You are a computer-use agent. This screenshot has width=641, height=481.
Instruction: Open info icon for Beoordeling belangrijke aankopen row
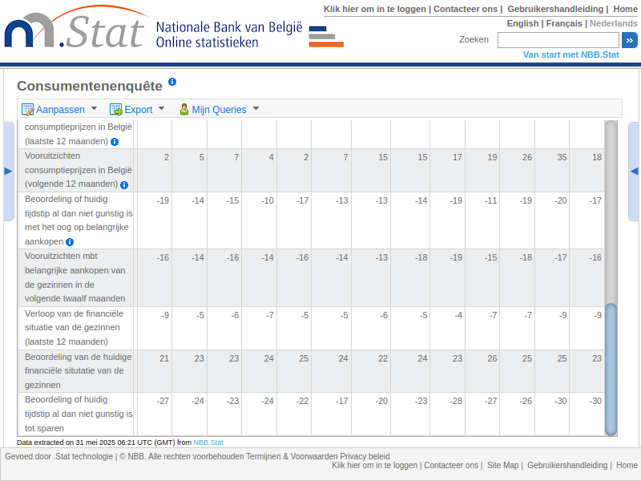click(70, 242)
